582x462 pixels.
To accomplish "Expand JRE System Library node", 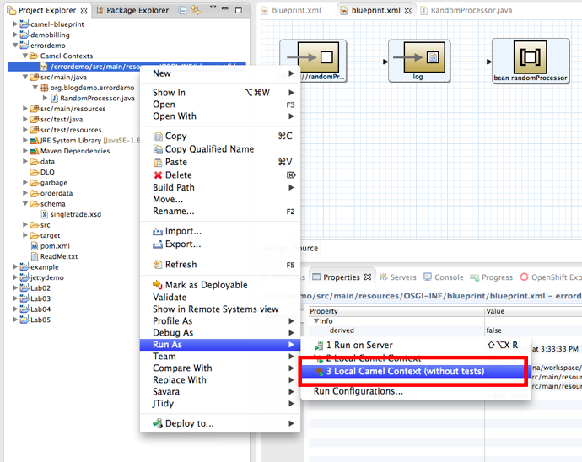I will coord(24,140).
